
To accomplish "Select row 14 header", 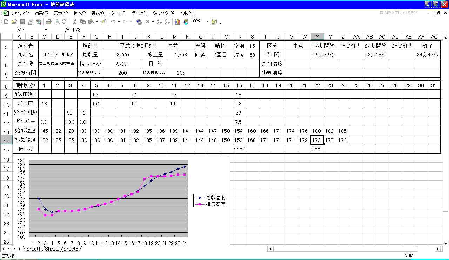I will pos(6,141).
